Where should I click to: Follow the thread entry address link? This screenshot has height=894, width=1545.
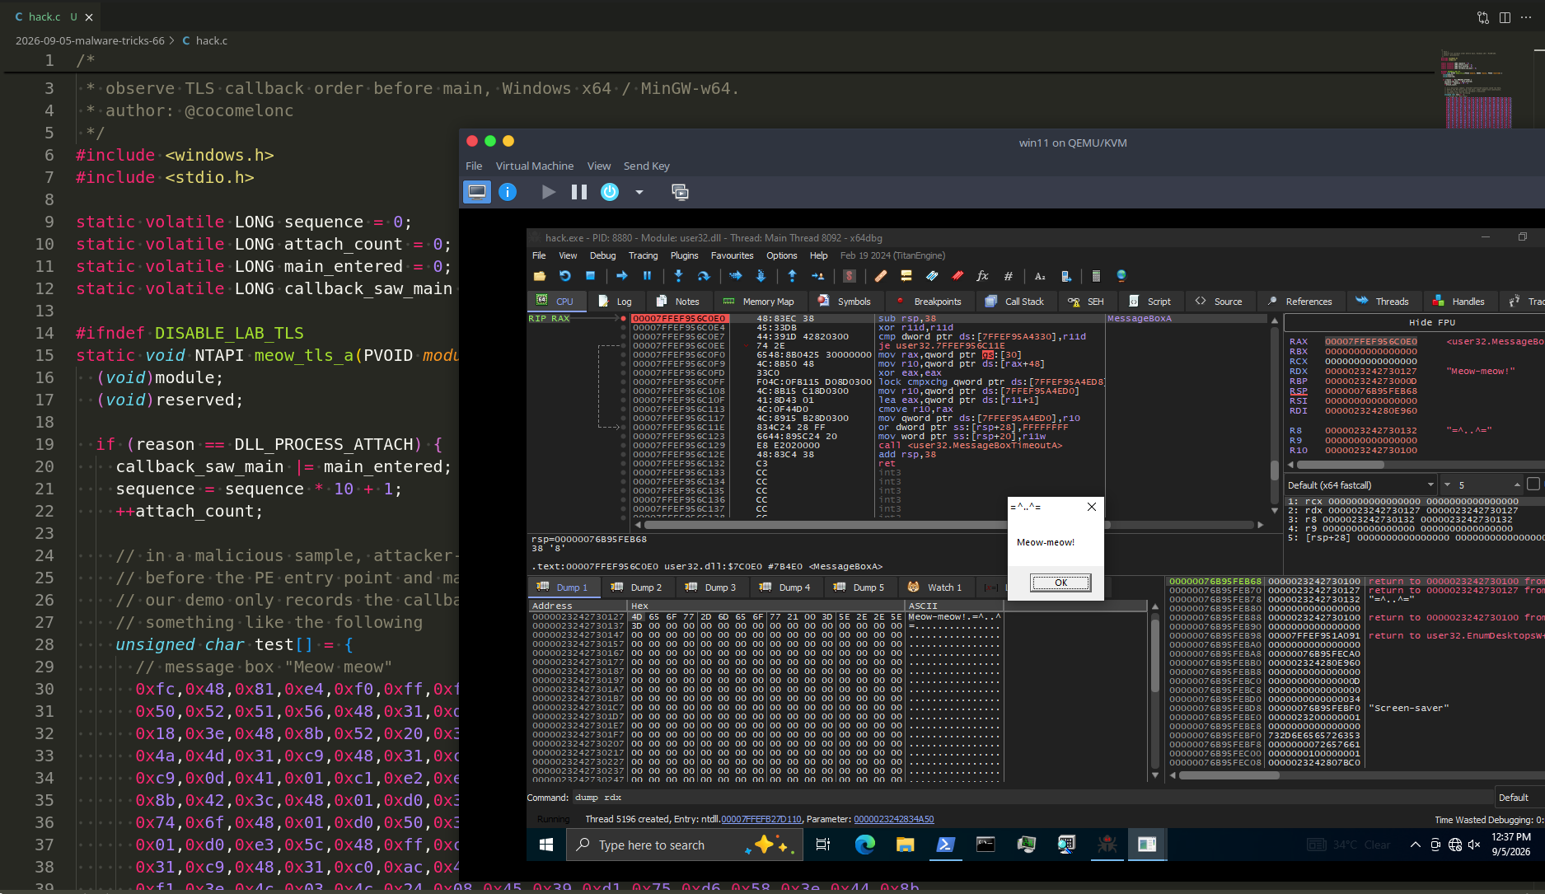coord(761,819)
